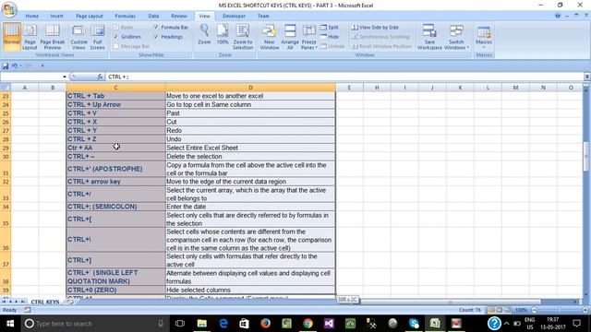Click the Windows search box
This screenshot has width=591, height=332.
coord(94,324)
